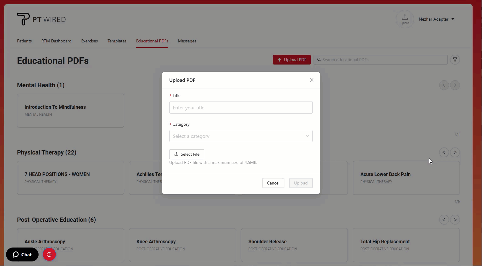
Task: Click the disabled Upload button in the dialog
Action: point(301,183)
